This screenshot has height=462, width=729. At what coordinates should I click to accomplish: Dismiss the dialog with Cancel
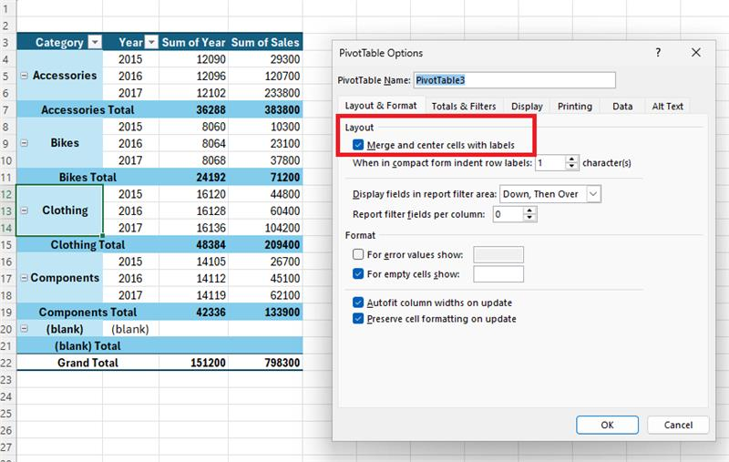tap(678, 425)
